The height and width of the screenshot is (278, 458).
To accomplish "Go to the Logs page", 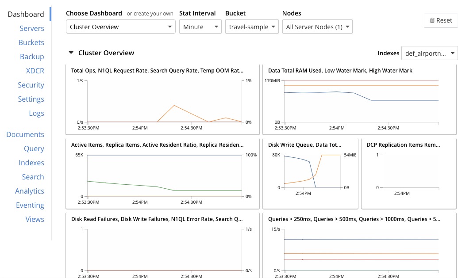I will coord(36,113).
